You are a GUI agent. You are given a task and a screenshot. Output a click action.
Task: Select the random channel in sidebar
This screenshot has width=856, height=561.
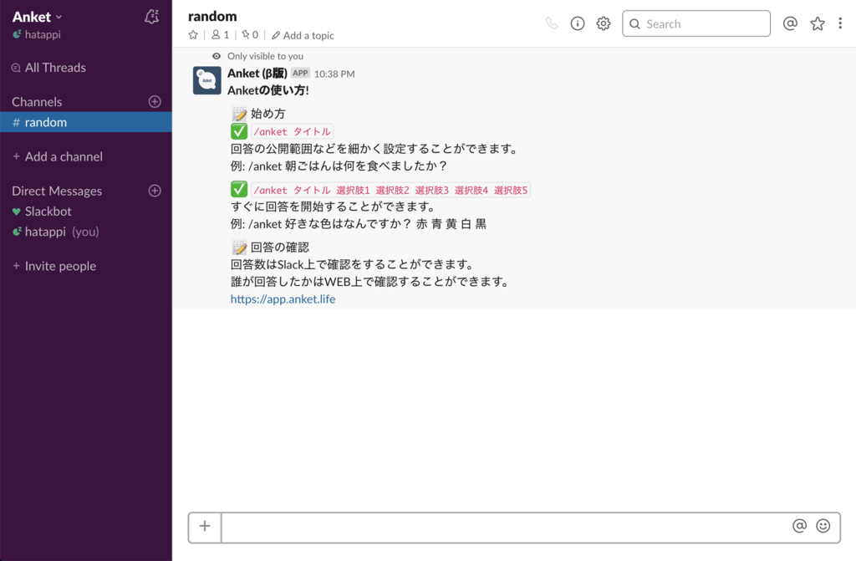click(86, 122)
